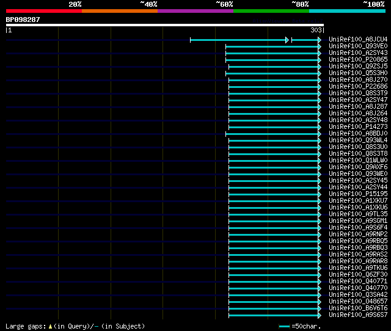Select UniRef100_Q93WE0 label
The width and height of the screenshot is (391, 331).
click(358, 174)
